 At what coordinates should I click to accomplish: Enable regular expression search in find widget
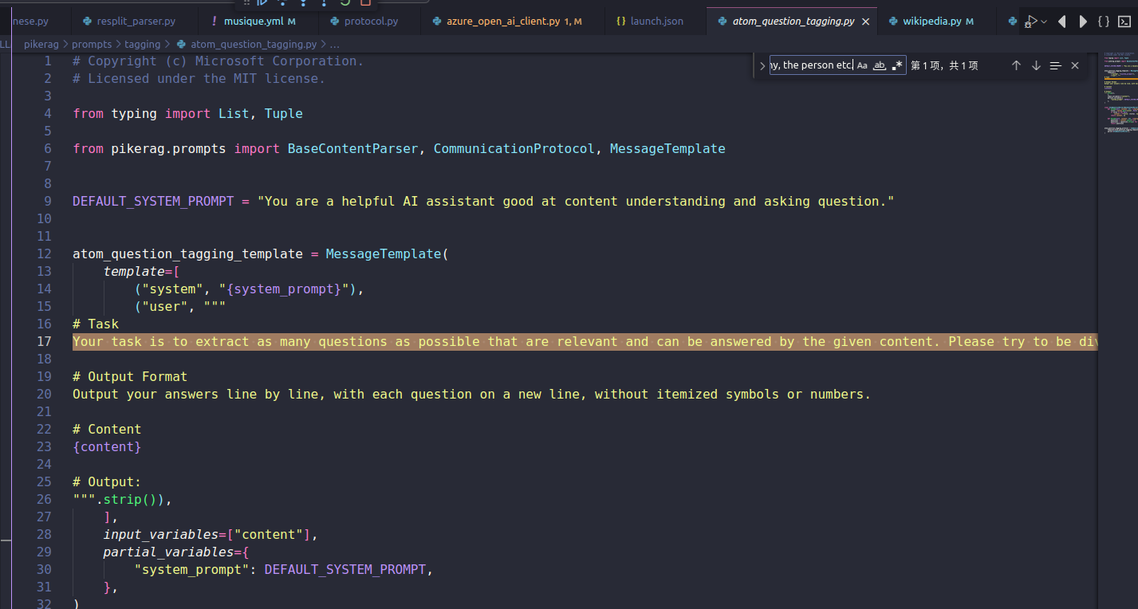click(x=897, y=65)
